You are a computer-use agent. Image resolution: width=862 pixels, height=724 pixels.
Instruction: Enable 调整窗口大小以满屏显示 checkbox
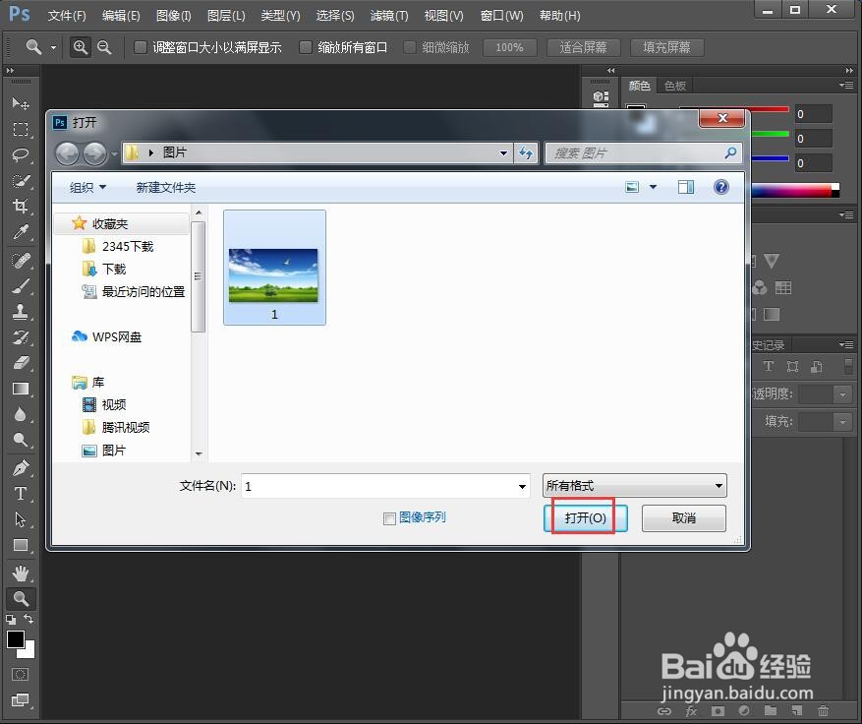point(141,47)
